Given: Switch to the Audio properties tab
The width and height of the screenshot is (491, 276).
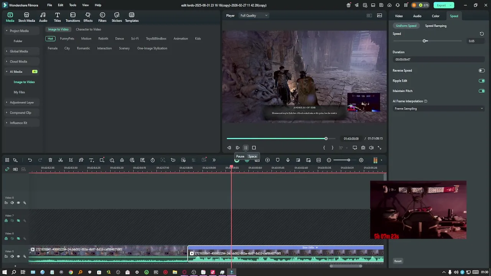Looking at the screenshot, I should click(x=417, y=16).
